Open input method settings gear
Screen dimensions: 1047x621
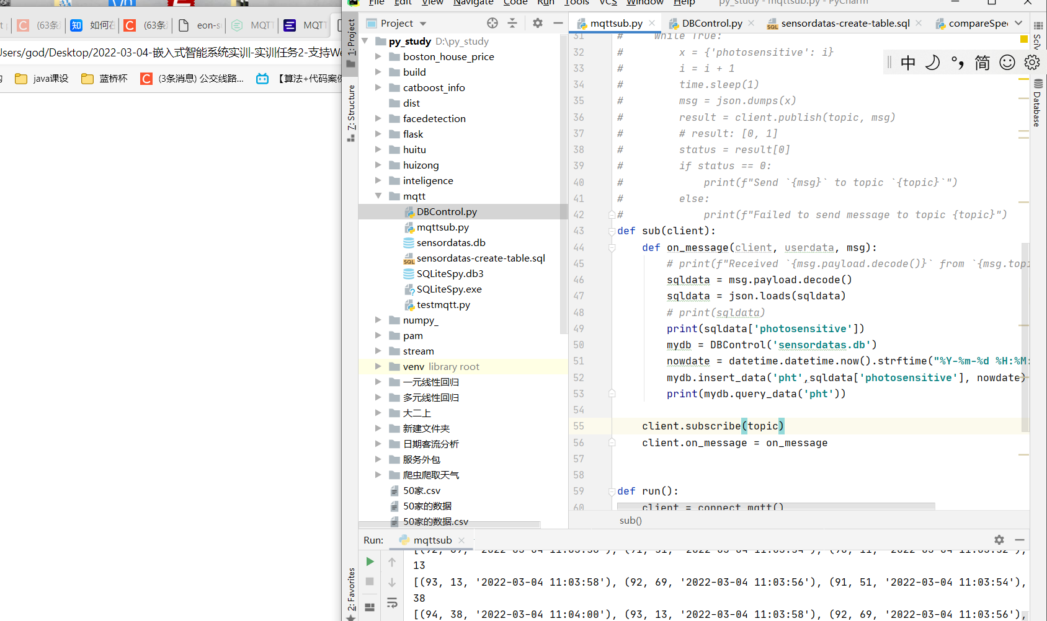pos(1031,63)
